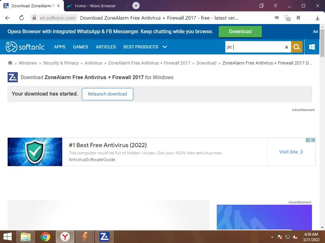Screen dimensions: 325x243
Task: Click the Action Center flag tray icon
Action: tap(280, 237)
